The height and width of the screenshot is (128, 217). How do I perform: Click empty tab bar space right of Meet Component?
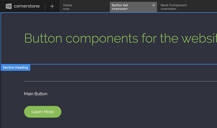coord(203,6)
